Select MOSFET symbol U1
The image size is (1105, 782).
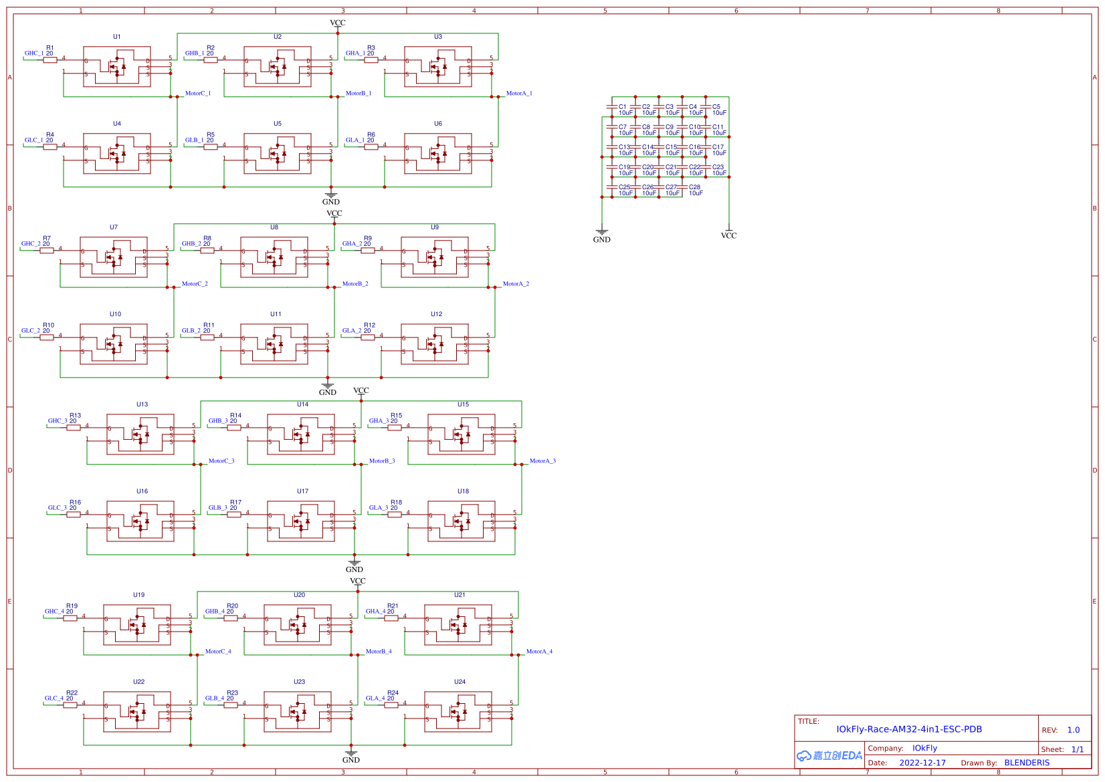coord(118,67)
